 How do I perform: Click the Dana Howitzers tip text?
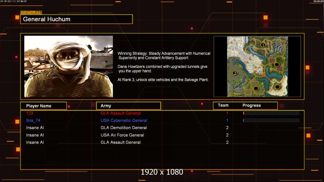click(162, 69)
